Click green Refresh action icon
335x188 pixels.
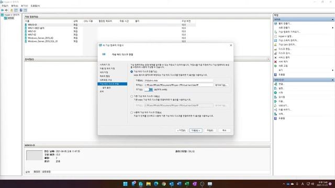pos(275,66)
